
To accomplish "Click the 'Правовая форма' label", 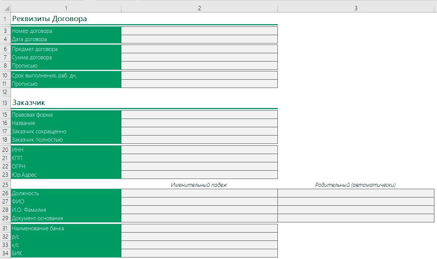I will click(32, 115).
